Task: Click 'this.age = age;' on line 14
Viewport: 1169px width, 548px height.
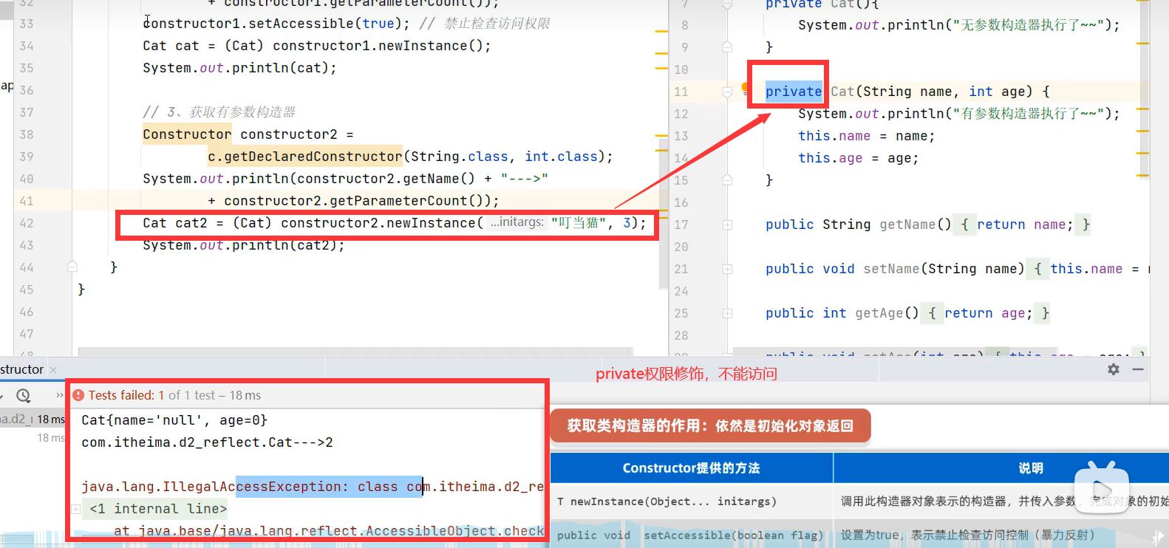Action: 858,158
